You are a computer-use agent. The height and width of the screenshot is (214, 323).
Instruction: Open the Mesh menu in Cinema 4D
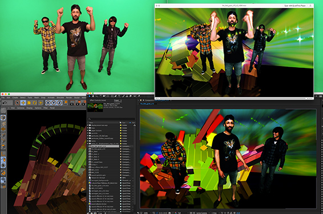pyautogui.click(x=37, y=98)
